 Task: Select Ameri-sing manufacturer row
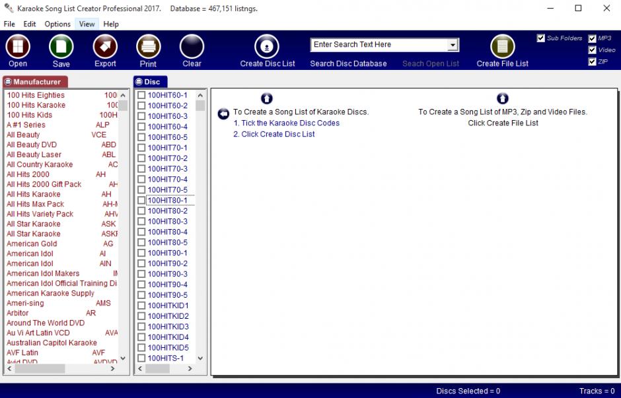tap(62, 303)
